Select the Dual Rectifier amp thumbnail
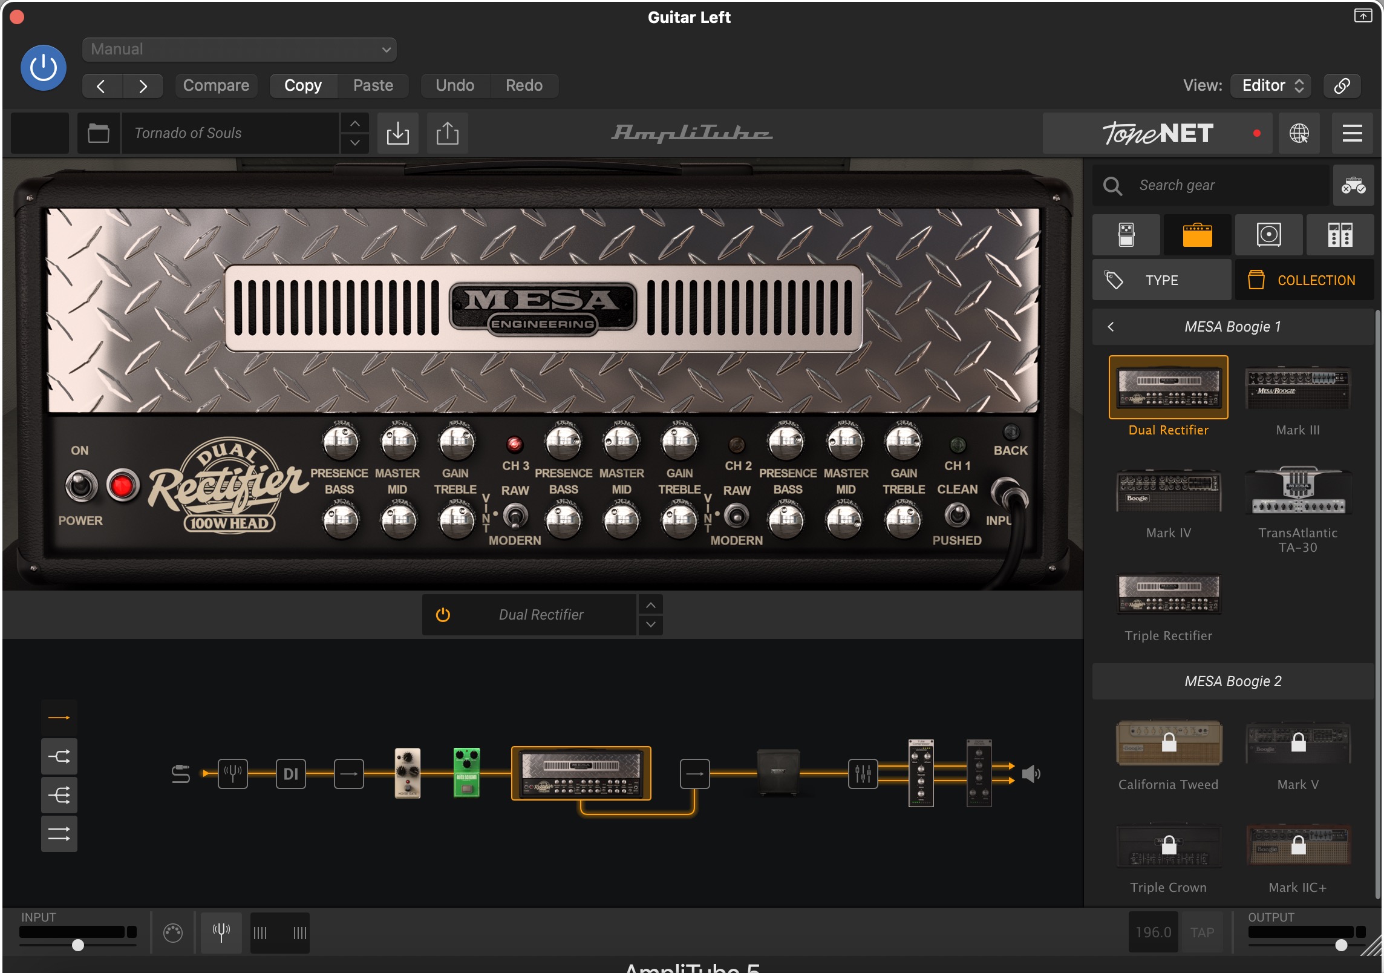Viewport: 1384px width, 973px height. (1169, 387)
